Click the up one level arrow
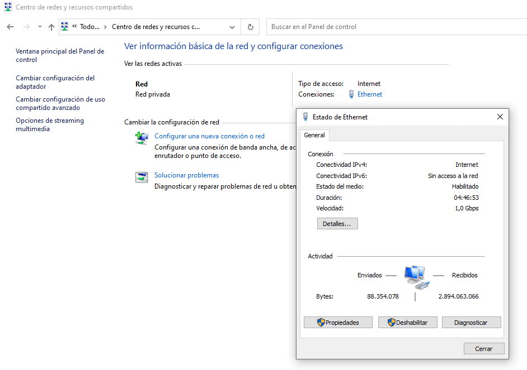 click(51, 27)
